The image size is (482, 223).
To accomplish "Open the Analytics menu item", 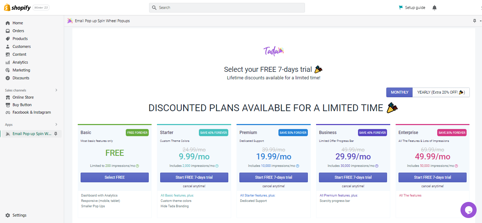I will (x=20, y=62).
